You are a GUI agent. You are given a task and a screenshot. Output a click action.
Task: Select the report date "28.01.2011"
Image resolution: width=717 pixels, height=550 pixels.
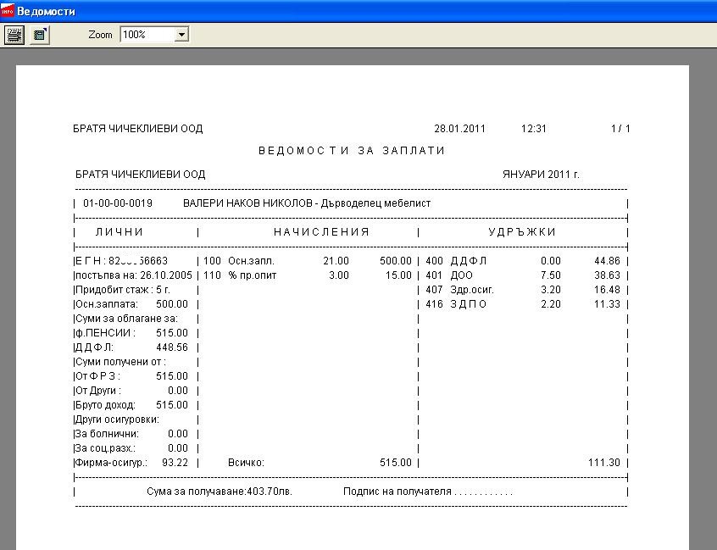459,129
